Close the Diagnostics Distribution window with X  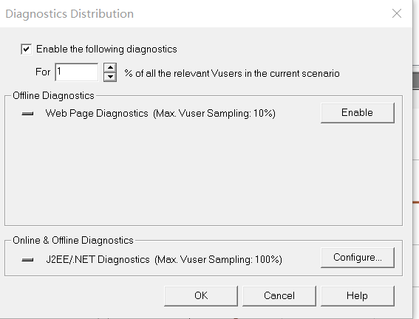tap(397, 13)
